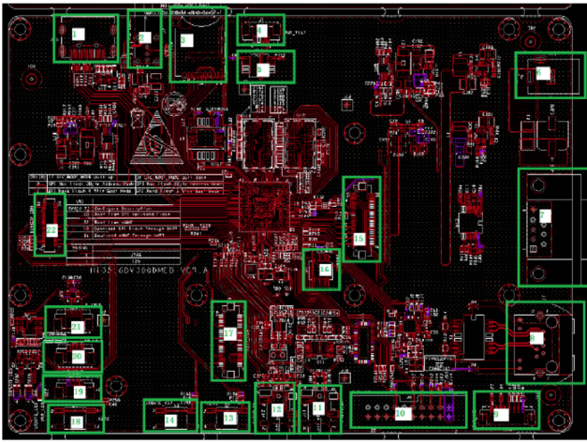Click the component numbered 11
The width and height of the screenshot is (587, 442).
(x=317, y=408)
